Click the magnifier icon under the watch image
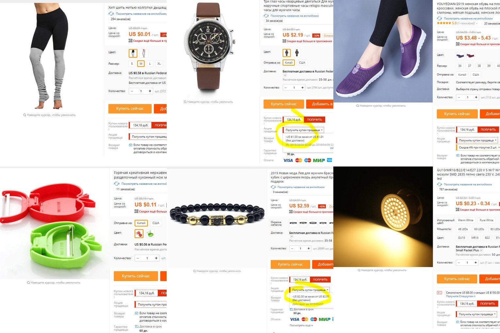This screenshot has width=500, height=333. [x=185, y=102]
